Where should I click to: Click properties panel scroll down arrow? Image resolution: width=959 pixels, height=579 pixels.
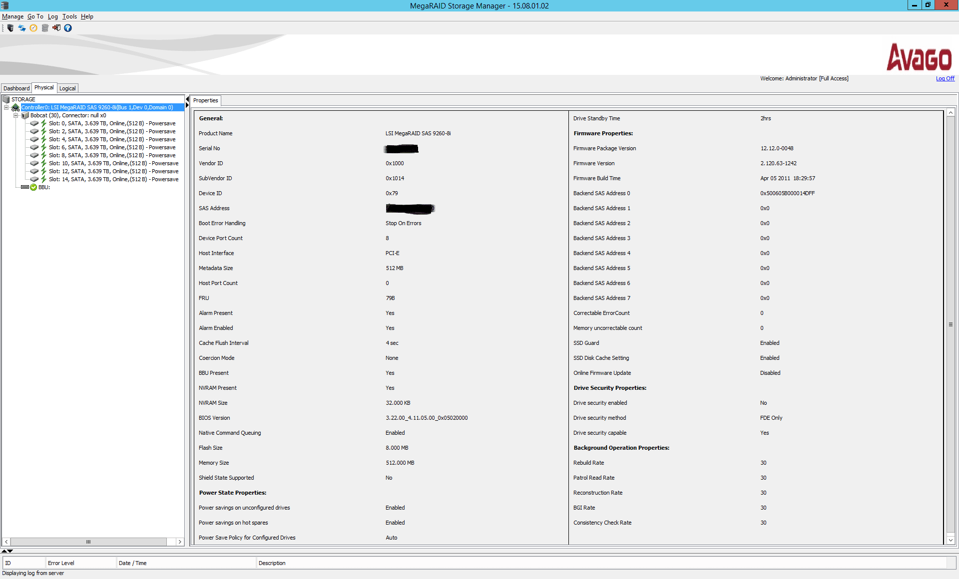(x=951, y=540)
